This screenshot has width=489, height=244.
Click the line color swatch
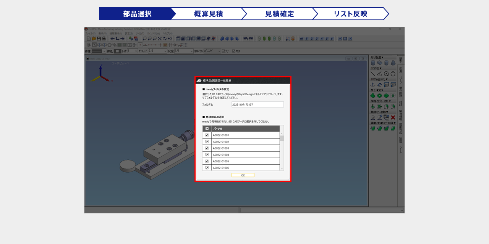tap(118, 51)
